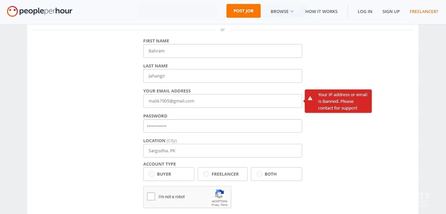446x214 pixels.
Task: Edit the email address field
Action: coord(222,101)
